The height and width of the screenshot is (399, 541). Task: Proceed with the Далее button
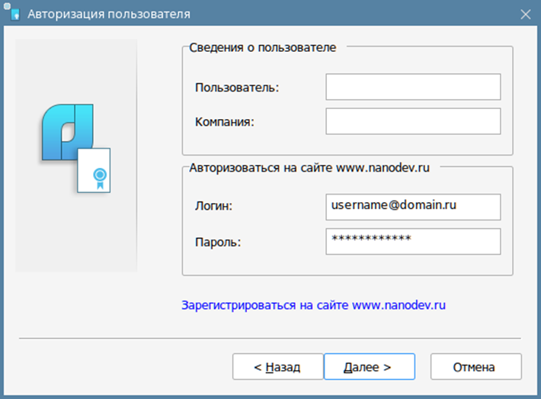pos(370,366)
